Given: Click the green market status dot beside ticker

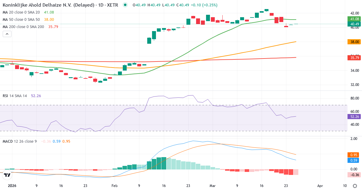Looking at the screenshot, I should (125, 5).
